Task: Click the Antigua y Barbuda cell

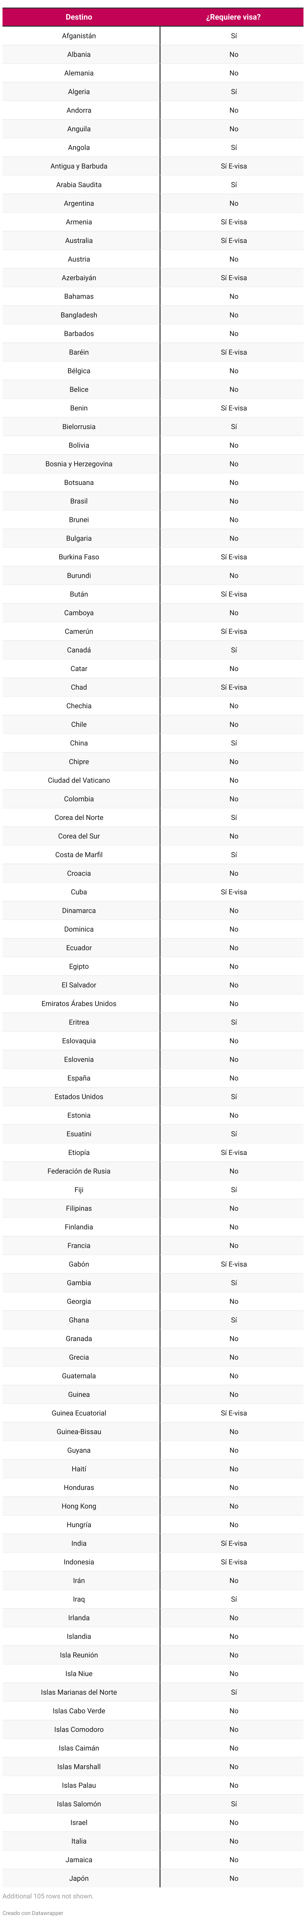Action: click(x=79, y=166)
